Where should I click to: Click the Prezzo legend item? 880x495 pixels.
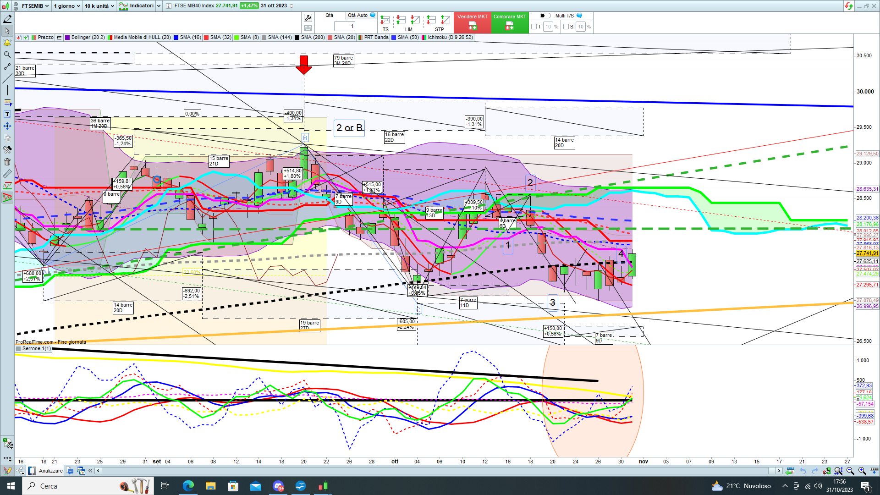[x=43, y=38]
